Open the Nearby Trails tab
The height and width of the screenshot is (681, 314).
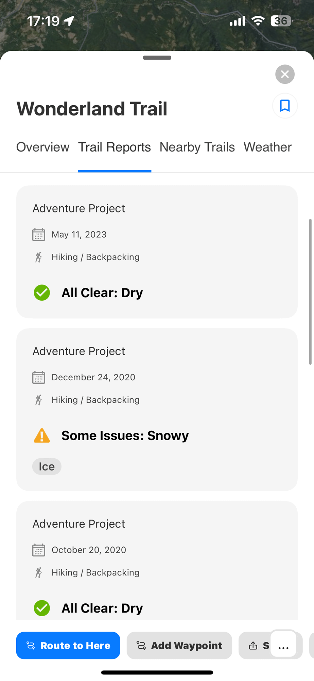[197, 147]
